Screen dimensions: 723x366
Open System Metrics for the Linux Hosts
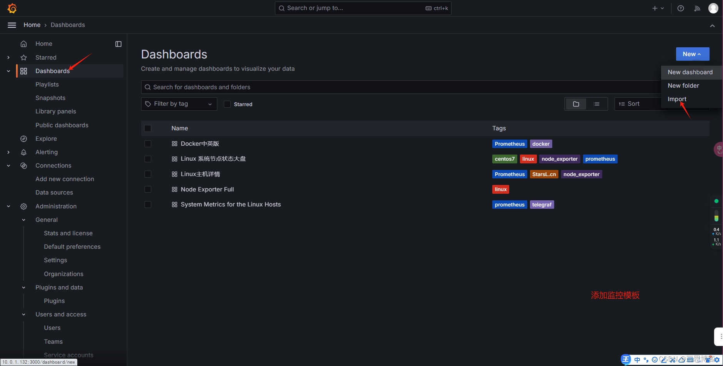[x=231, y=205]
